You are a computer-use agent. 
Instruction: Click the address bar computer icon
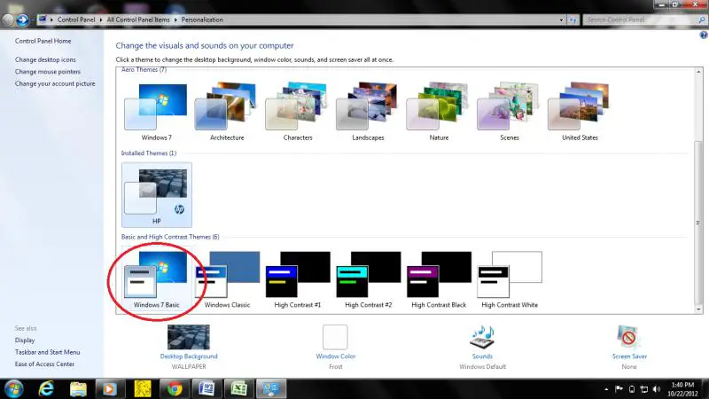pos(42,20)
